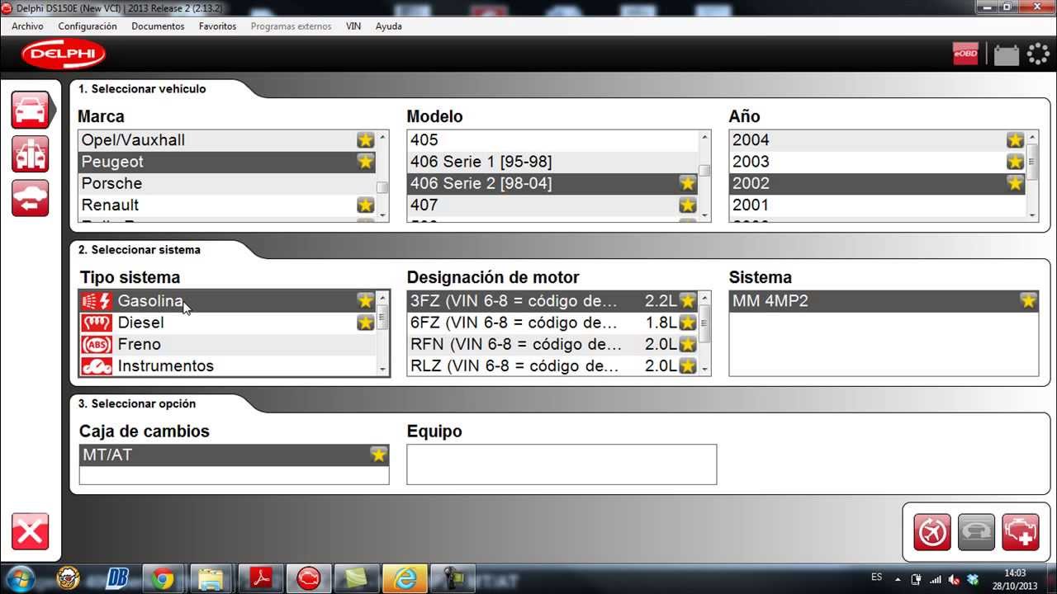The width and height of the screenshot is (1057, 594).
Task: Open the OBD scan crossed-circle button
Action: tap(931, 532)
